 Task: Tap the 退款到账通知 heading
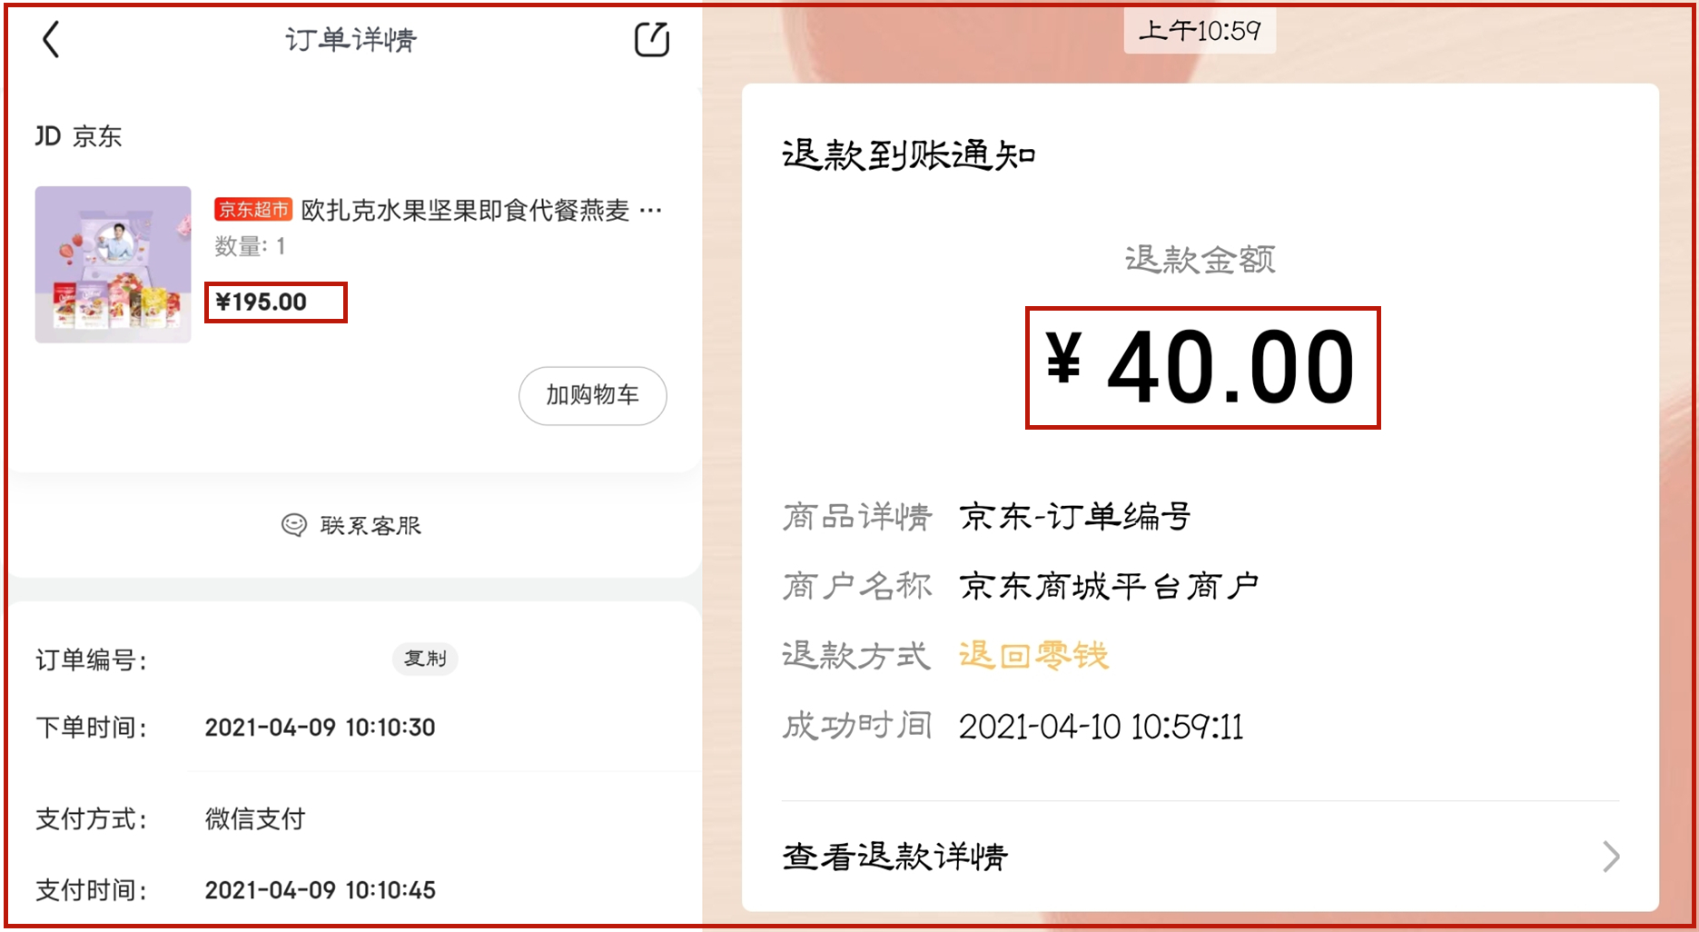coord(909,155)
